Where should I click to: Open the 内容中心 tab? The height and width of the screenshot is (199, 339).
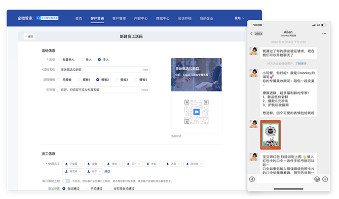click(141, 18)
